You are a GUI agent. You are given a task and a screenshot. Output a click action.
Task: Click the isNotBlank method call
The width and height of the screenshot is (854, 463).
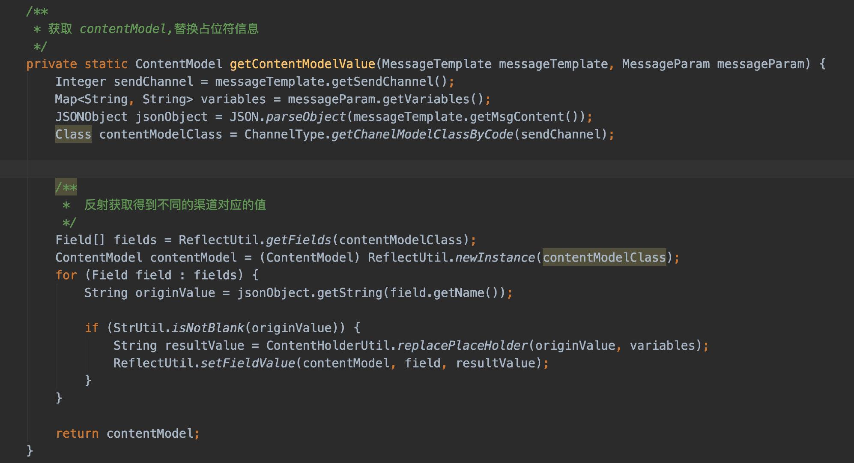point(208,328)
